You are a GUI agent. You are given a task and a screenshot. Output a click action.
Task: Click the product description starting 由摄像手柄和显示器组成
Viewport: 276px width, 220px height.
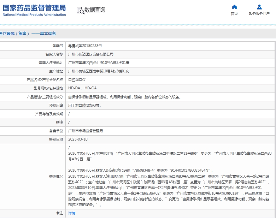point(125,97)
